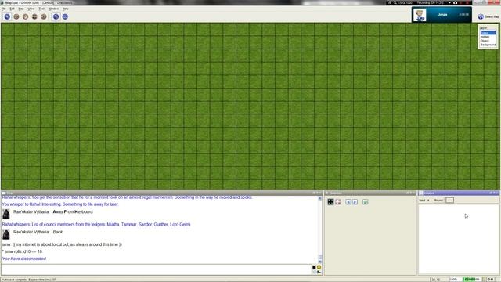The height and width of the screenshot is (282, 501).
Task: Click the 'You have disconnected' chat line
Action: tap(24, 258)
